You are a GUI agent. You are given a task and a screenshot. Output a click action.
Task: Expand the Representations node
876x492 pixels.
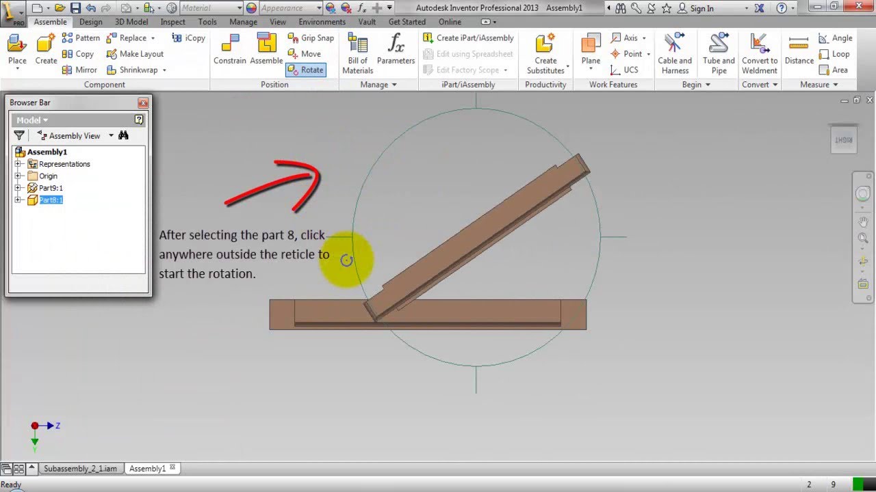point(19,164)
